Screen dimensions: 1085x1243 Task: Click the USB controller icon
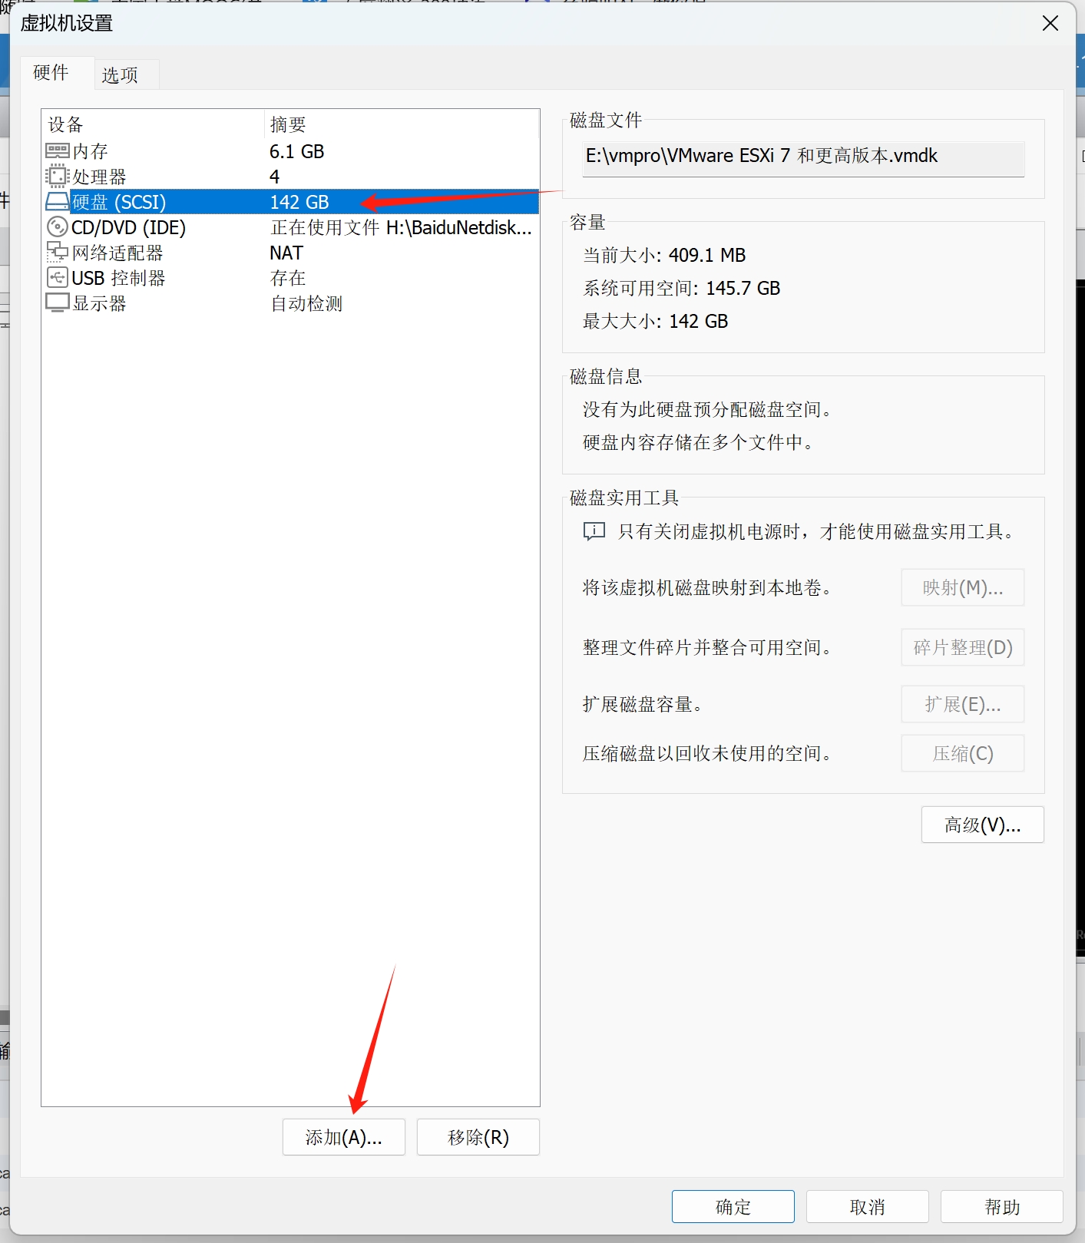(x=58, y=278)
